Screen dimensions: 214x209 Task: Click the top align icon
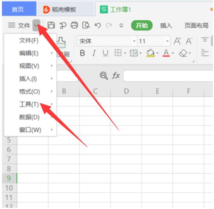[x=205, y=40]
